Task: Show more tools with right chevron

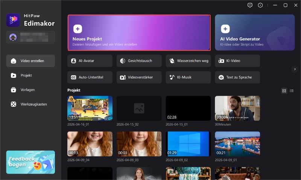Action: tap(295, 69)
